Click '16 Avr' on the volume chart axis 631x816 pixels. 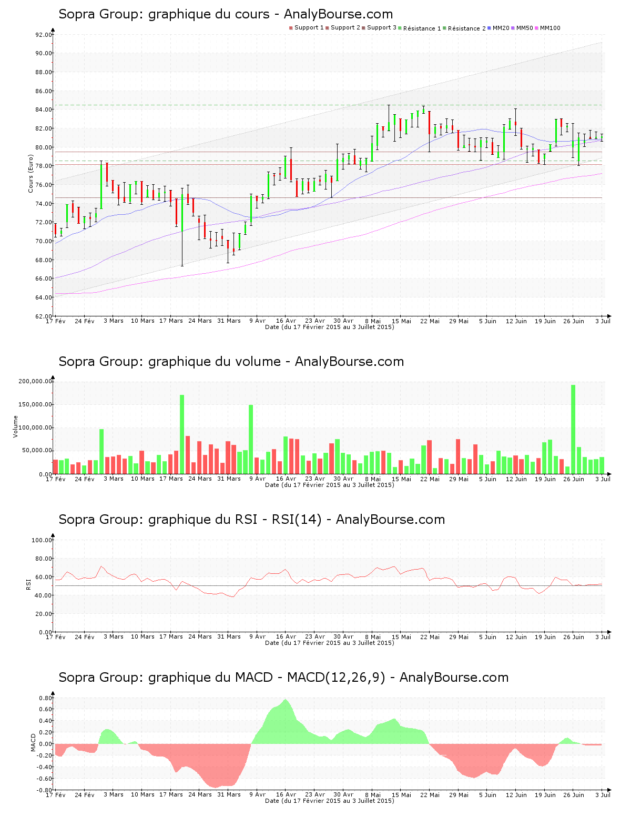(286, 479)
